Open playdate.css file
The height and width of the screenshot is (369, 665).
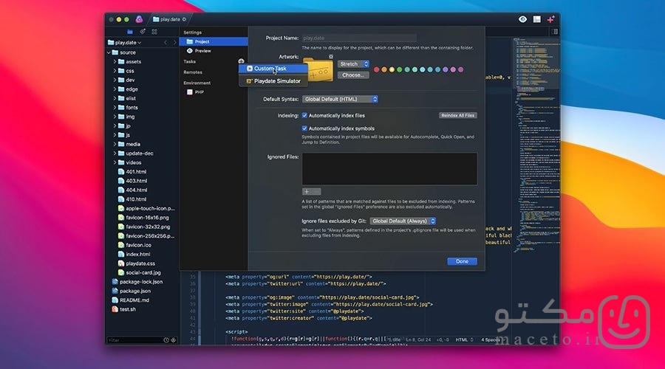click(x=136, y=263)
